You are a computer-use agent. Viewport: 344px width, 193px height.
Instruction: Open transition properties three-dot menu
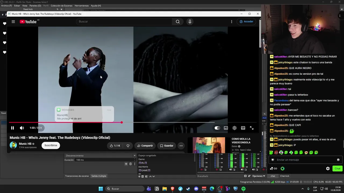(135, 164)
